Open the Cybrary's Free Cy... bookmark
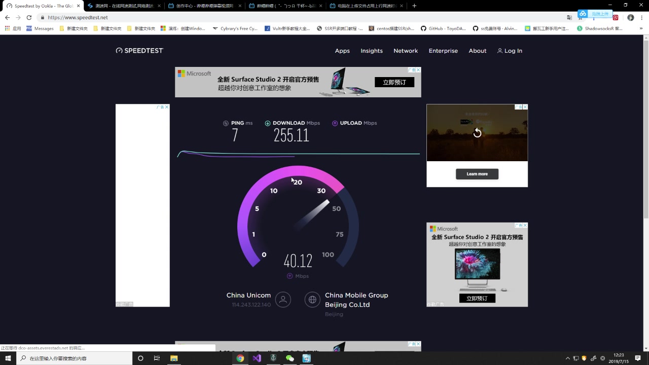 pyautogui.click(x=235, y=28)
